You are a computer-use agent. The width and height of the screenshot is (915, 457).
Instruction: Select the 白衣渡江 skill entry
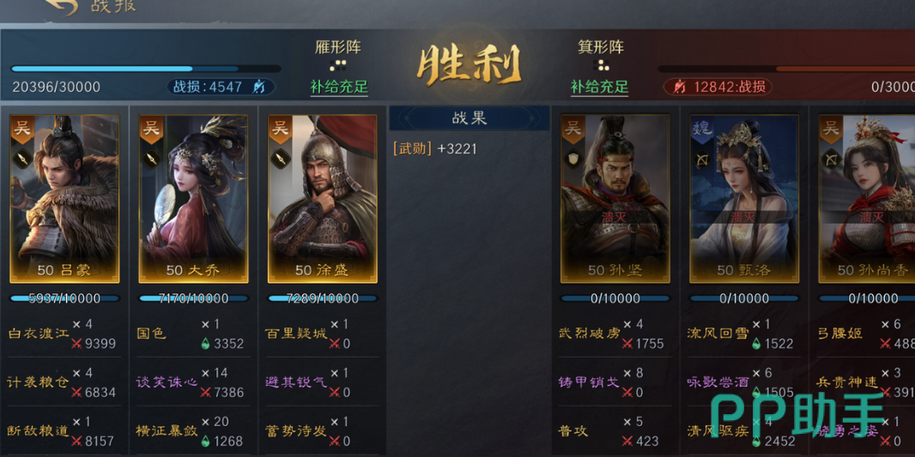pyautogui.click(x=38, y=334)
